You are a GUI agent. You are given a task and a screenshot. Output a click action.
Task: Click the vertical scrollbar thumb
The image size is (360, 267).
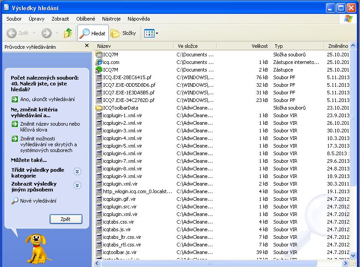353,118
